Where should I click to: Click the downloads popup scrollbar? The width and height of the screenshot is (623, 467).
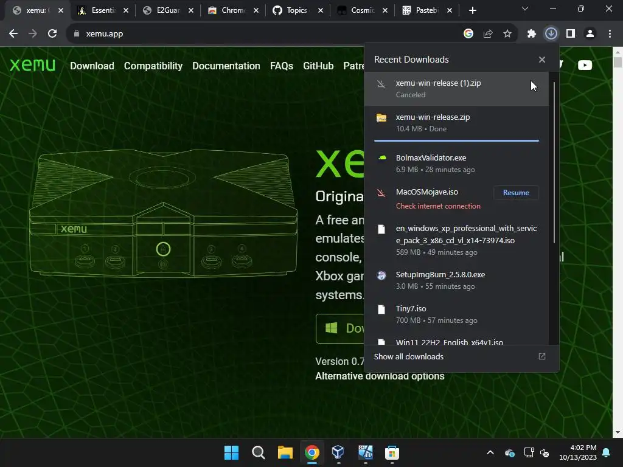[x=554, y=163]
